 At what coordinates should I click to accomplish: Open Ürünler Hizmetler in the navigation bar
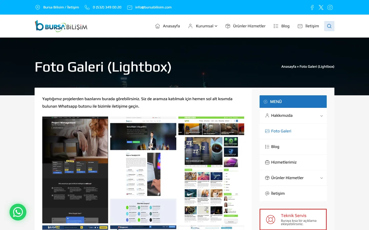tap(249, 26)
